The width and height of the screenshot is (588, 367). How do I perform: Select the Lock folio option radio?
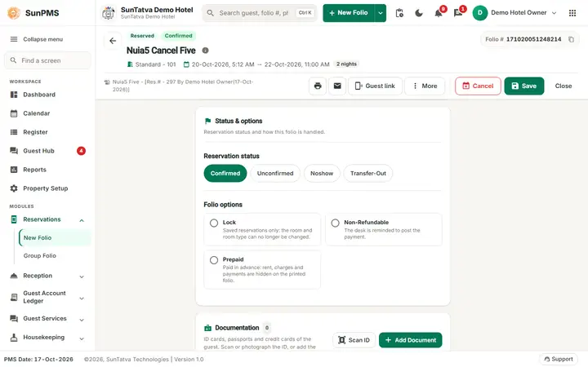pos(214,223)
